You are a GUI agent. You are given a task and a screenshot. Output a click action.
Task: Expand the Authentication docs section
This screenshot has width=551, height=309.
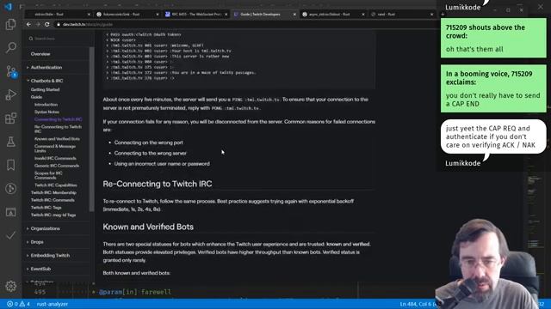pos(46,67)
